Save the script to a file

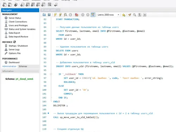(x=49, y=15)
